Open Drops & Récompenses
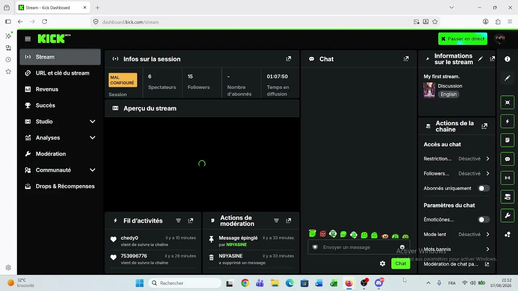This screenshot has height=291, width=518. [60, 186]
